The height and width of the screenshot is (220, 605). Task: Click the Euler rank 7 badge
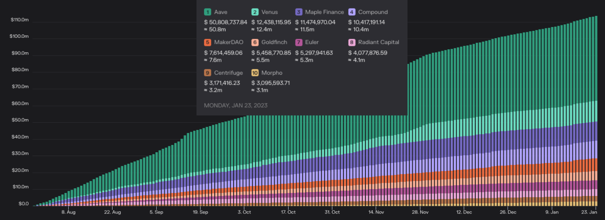tap(298, 42)
